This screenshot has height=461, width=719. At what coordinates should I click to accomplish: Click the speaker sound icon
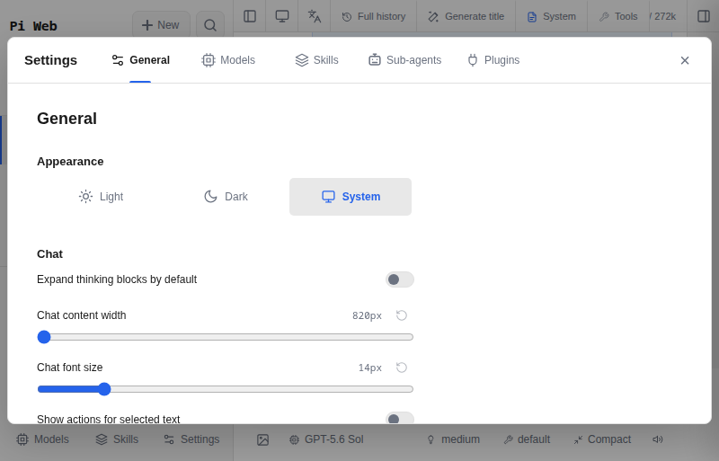pos(658,439)
